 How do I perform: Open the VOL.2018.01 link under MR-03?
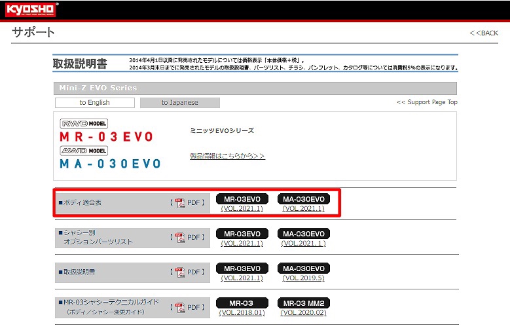[242, 313]
